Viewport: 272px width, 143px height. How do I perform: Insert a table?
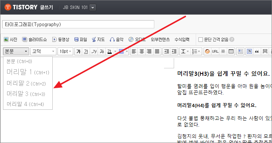(x=231, y=51)
